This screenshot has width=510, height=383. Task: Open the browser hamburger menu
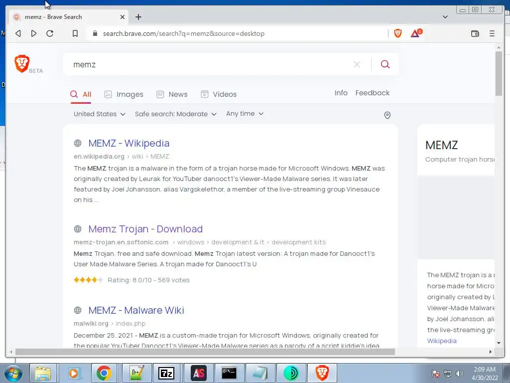pyautogui.click(x=492, y=33)
